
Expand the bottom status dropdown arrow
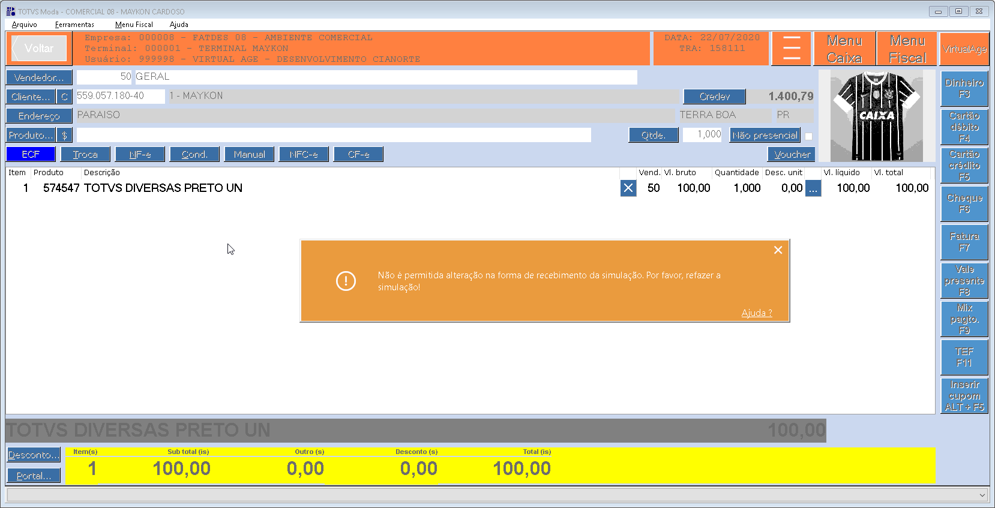[x=982, y=495]
